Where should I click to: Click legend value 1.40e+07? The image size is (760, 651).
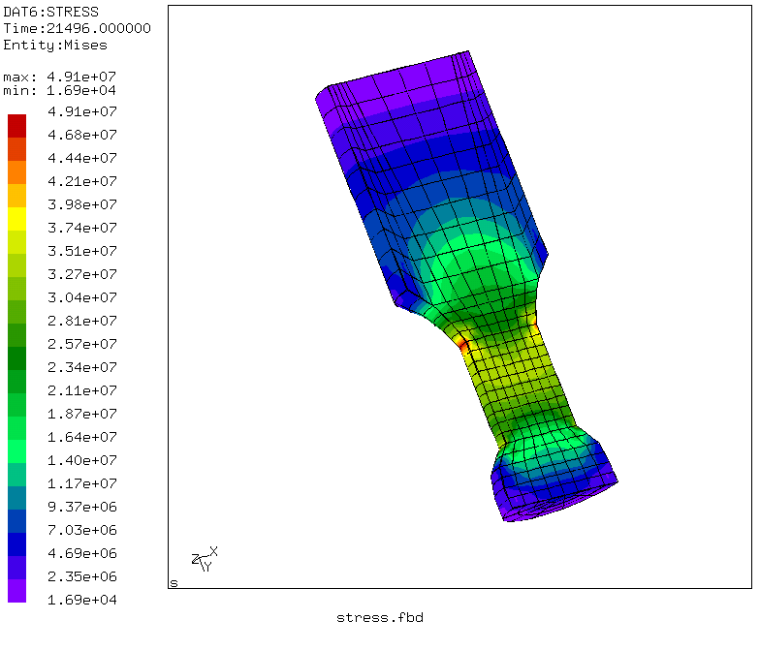(82, 460)
